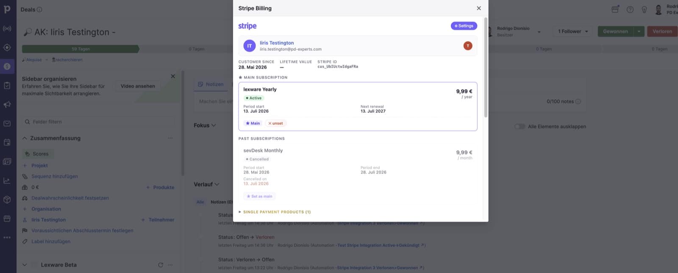This screenshot has height=273, width=678.
Task: Click IT initials avatar in Stripe modal
Action: 250,46
